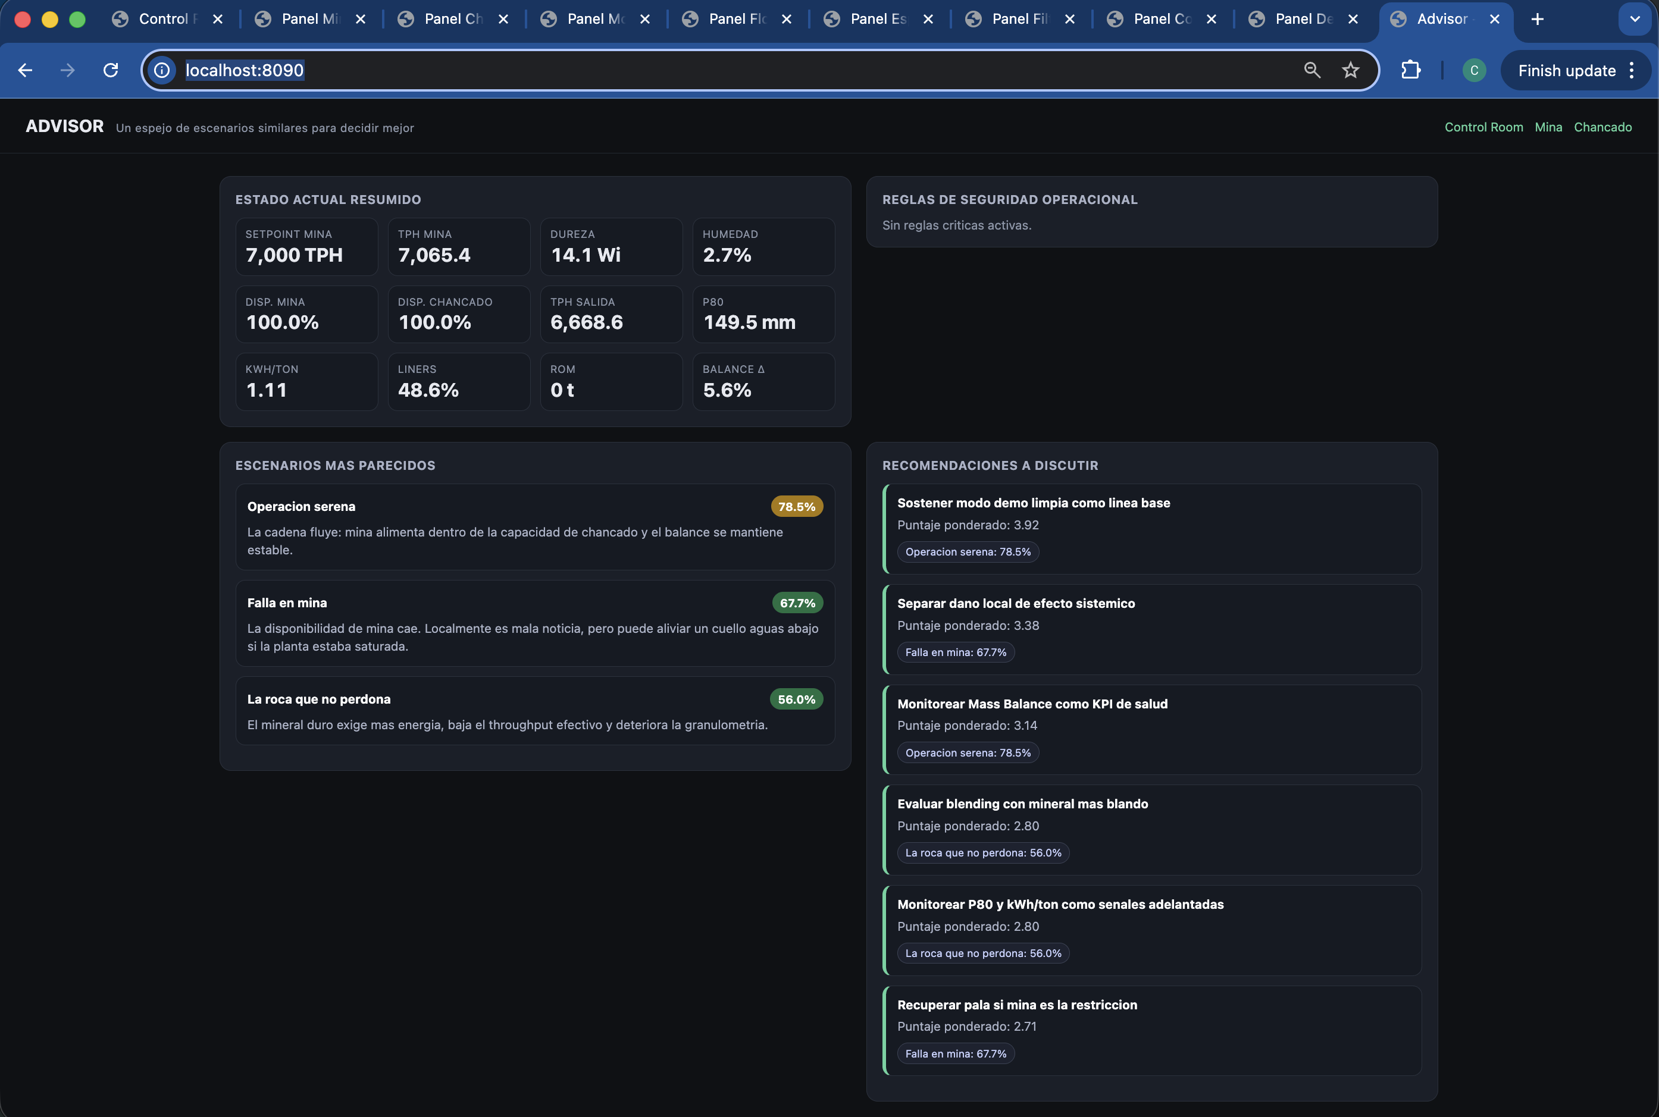The height and width of the screenshot is (1117, 1659).
Task: Click the browser forward arrow
Action: click(x=68, y=70)
